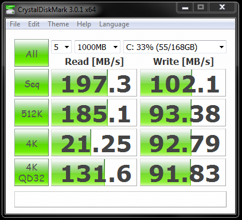
Task: Select the 4K read result 21.25
Action: [94, 142]
